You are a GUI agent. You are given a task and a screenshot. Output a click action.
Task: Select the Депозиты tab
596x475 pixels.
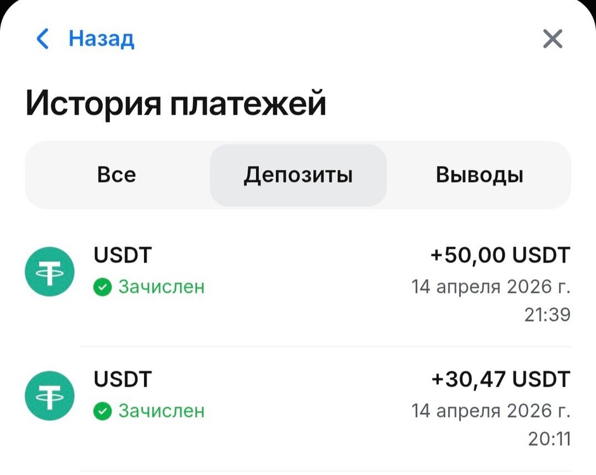pyautogui.click(x=297, y=175)
